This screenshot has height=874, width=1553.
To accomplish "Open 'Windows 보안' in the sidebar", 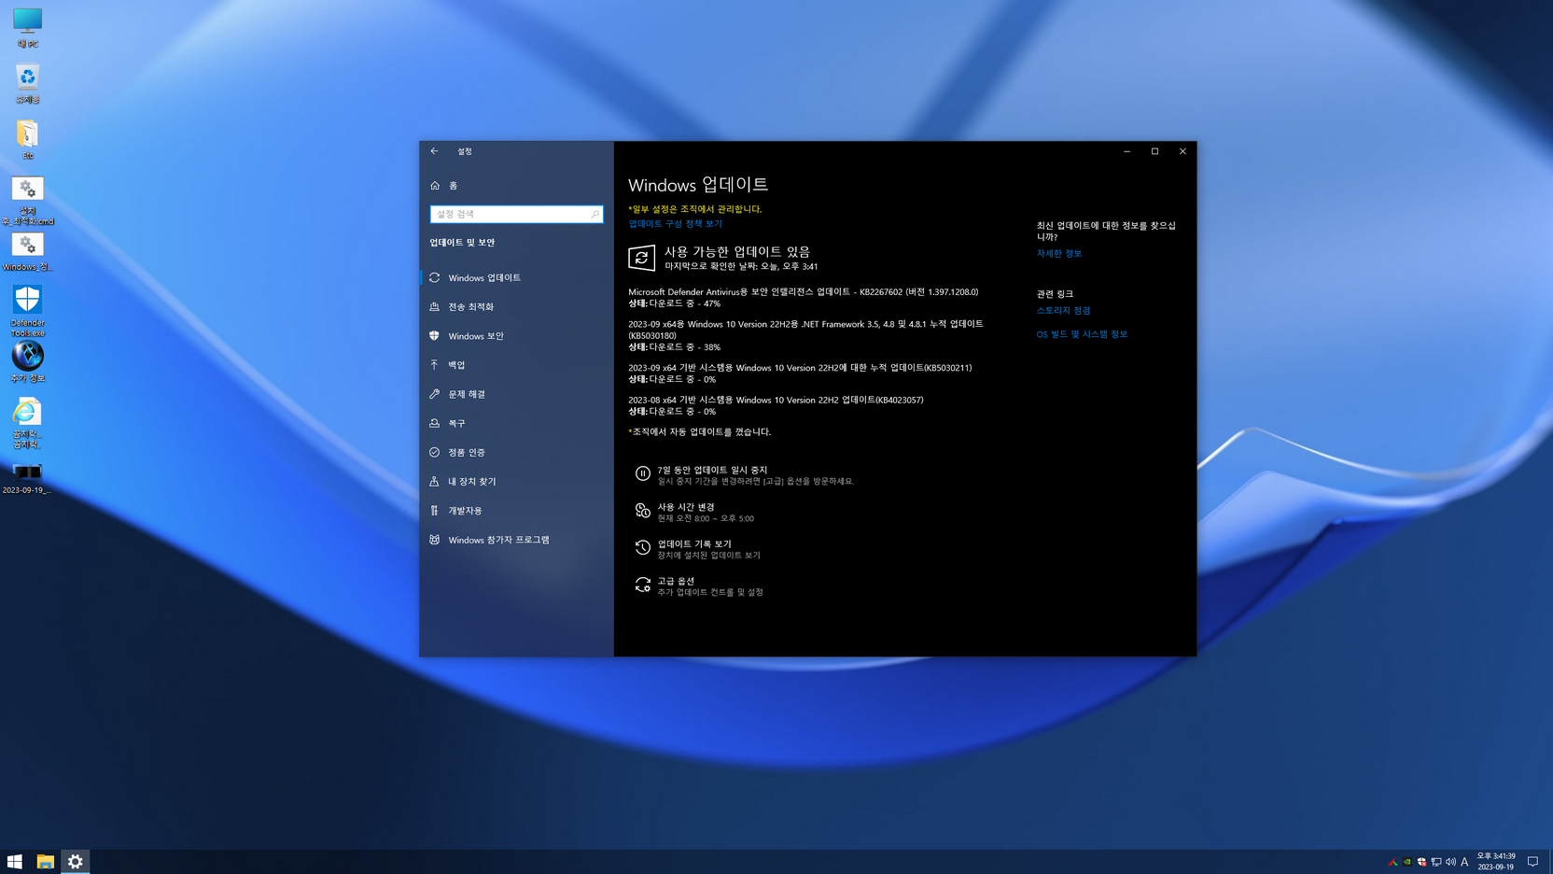I will [x=516, y=336].
